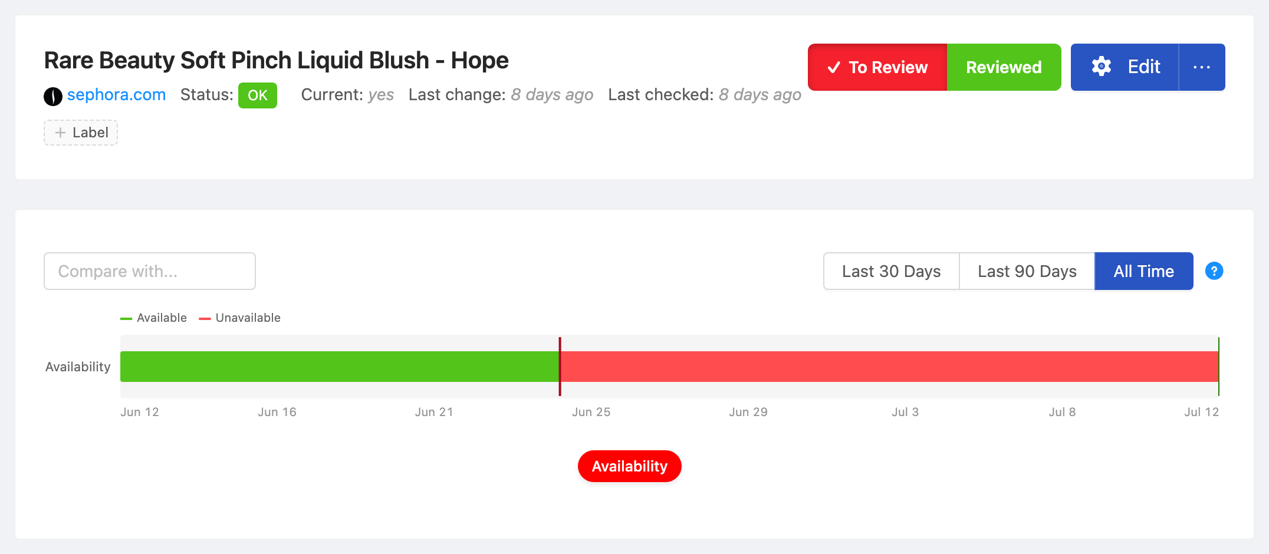Click the Edit button text

pos(1144,67)
